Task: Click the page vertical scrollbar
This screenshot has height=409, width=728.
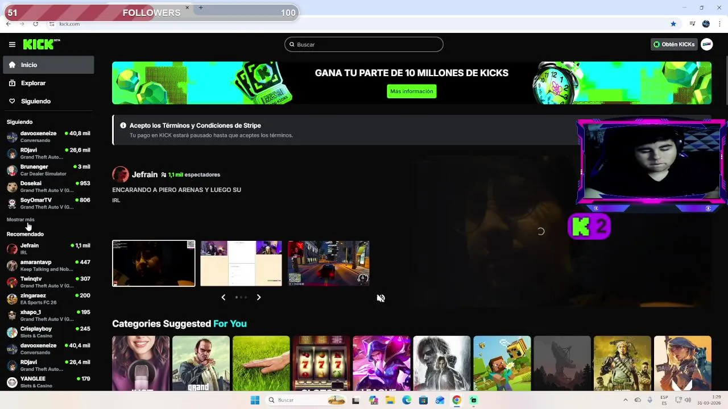Action: 726,81
